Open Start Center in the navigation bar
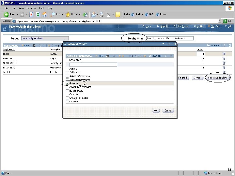The image size is (235, 176). (x=181, y=26)
